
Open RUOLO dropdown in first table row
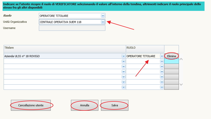pos(162,56)
